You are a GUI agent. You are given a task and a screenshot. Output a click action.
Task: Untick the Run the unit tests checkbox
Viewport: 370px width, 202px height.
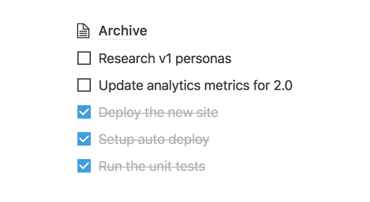pos(84,166)
